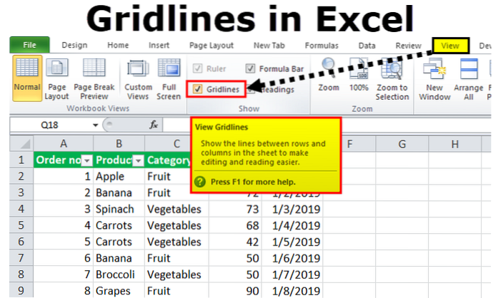The width and height of the screenshot is (498, 298).
Task: Click Zoom to Selection
Action: 392,78
